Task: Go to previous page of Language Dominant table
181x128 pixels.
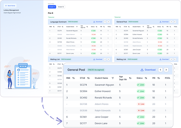Action: pos(105,22)
